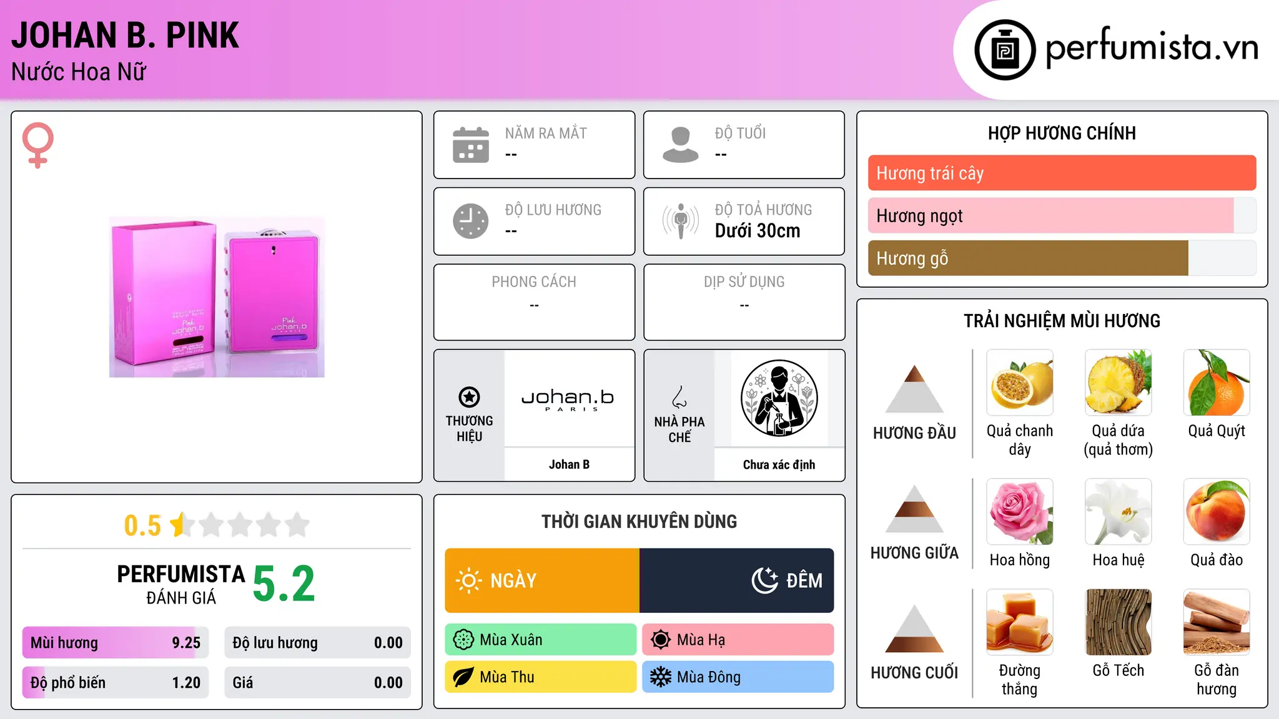
Task: Click the perfumer illustration above Chưa xác định
Action: (779, 398)
